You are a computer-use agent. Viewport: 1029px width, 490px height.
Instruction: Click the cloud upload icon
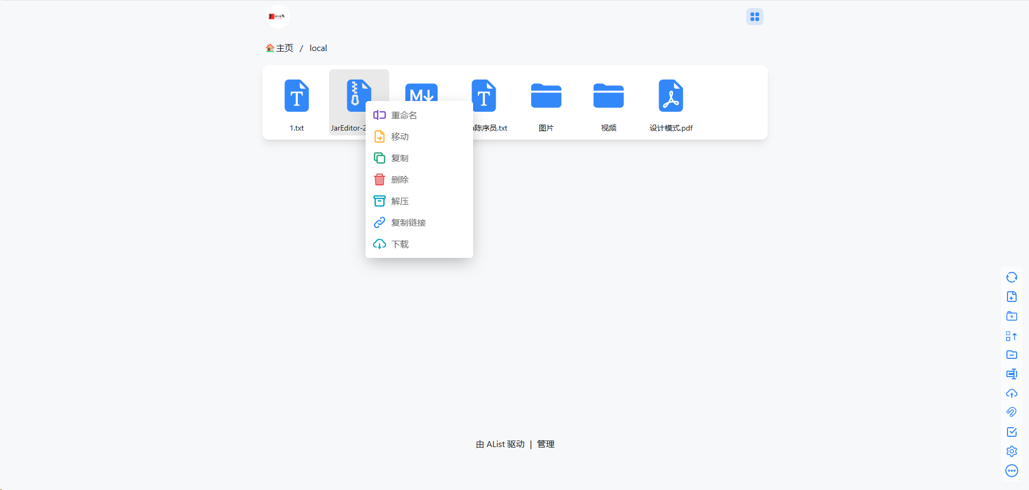(x=1011, y=393)
